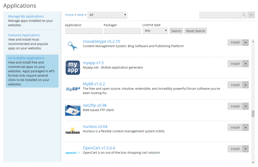The height and width of the screenshot is (167, 258).
Task: Go to Home breadcrumb link
Action: (69, 15)
